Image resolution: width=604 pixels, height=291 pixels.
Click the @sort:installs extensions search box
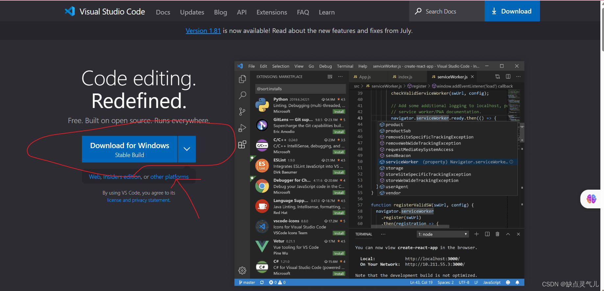click(x=300, y=89)
